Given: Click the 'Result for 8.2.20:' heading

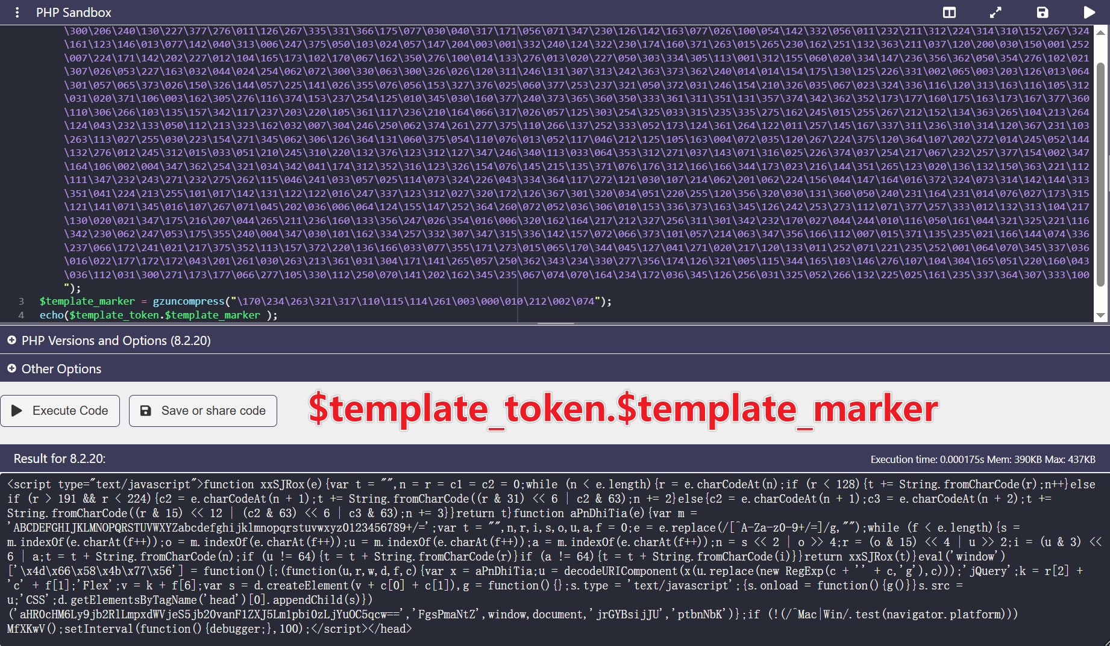Looking at the screenshot, I should [60, 459].
